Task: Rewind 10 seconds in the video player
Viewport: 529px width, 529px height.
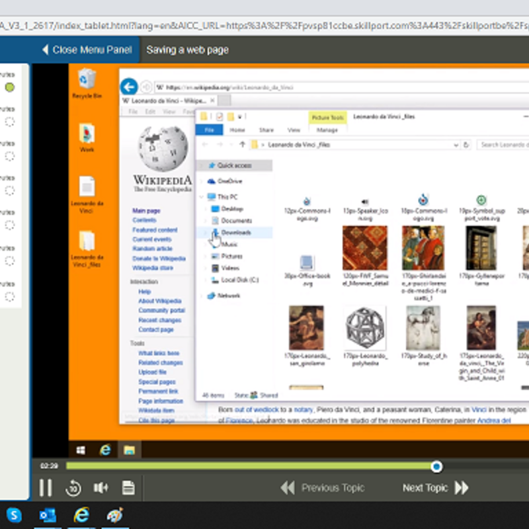Action: click(73, 488)
